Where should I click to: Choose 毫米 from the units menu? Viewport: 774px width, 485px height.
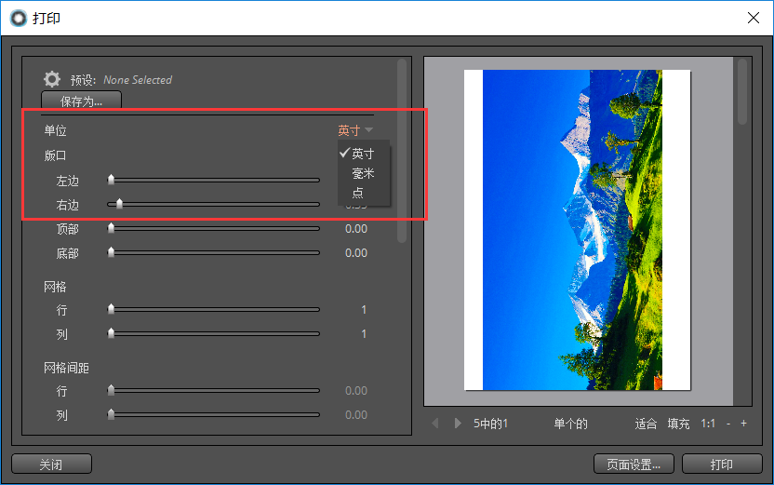[x=364, y=173]
